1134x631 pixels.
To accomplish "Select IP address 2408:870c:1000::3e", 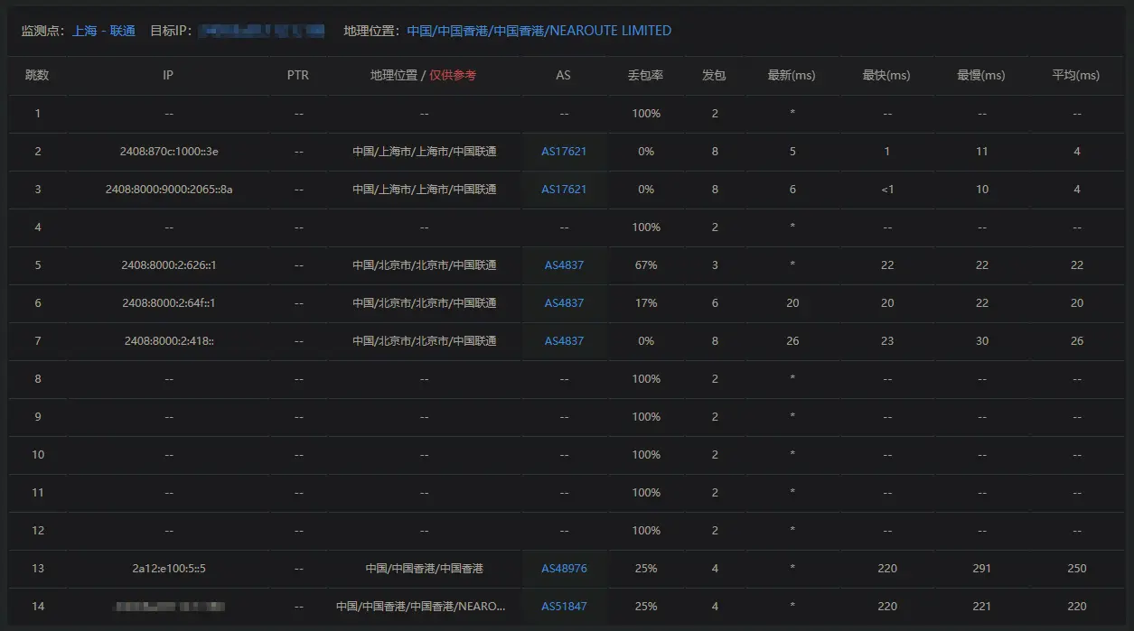I will click(x=169, y=152).
